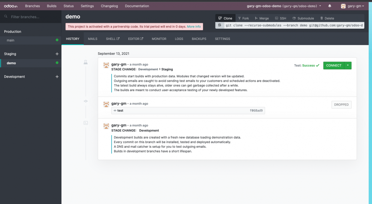372x204 pixels.
Task: Select the Merge tab
Action: point(262,18)
